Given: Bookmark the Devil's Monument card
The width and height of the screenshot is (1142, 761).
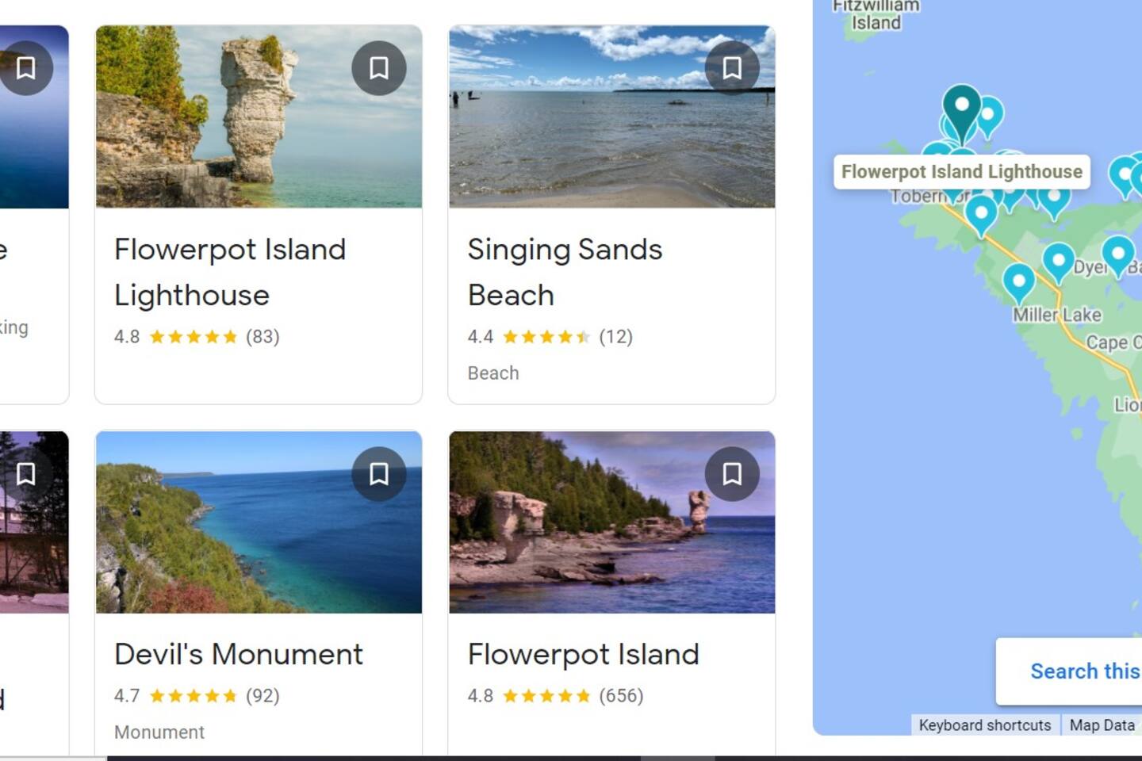Looking at the screenshot, I should click(379, 474).
